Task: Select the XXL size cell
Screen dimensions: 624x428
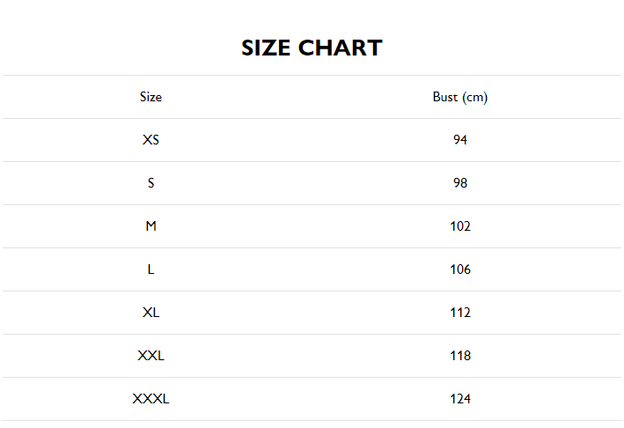Action: click(x=150, y=356)
